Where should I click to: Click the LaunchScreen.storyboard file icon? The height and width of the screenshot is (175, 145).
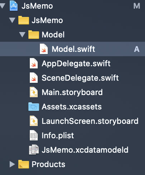point(34,121)
